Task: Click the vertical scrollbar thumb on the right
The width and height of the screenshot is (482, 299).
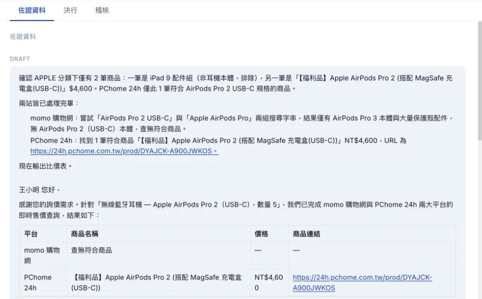Action: (479, 81)
